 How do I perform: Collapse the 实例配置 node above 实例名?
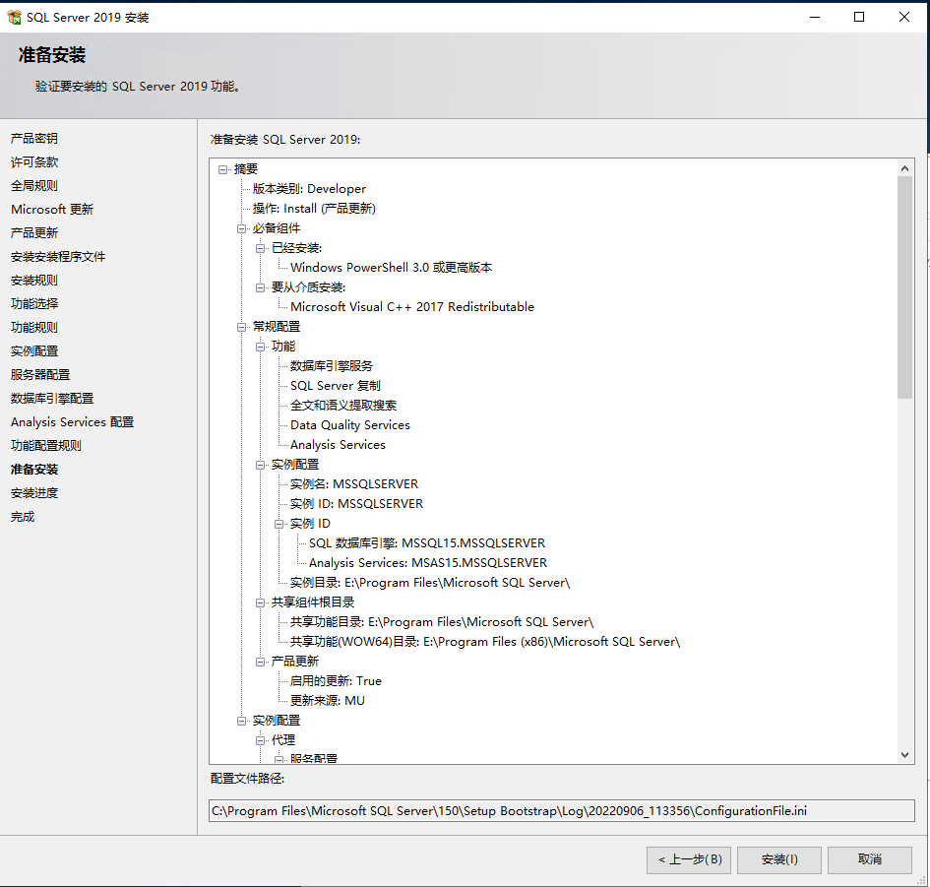coord(261,465)
